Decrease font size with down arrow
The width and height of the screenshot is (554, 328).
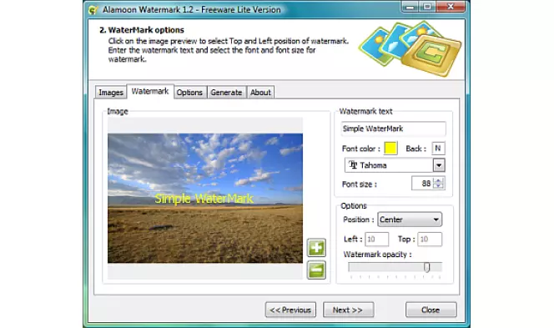coord(438,186)
